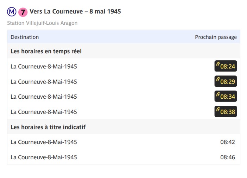This screenshot has height=178, width=247.
Task: Click the Prochain passage column header
Action: pyautogui.click(x=216, y=37)
